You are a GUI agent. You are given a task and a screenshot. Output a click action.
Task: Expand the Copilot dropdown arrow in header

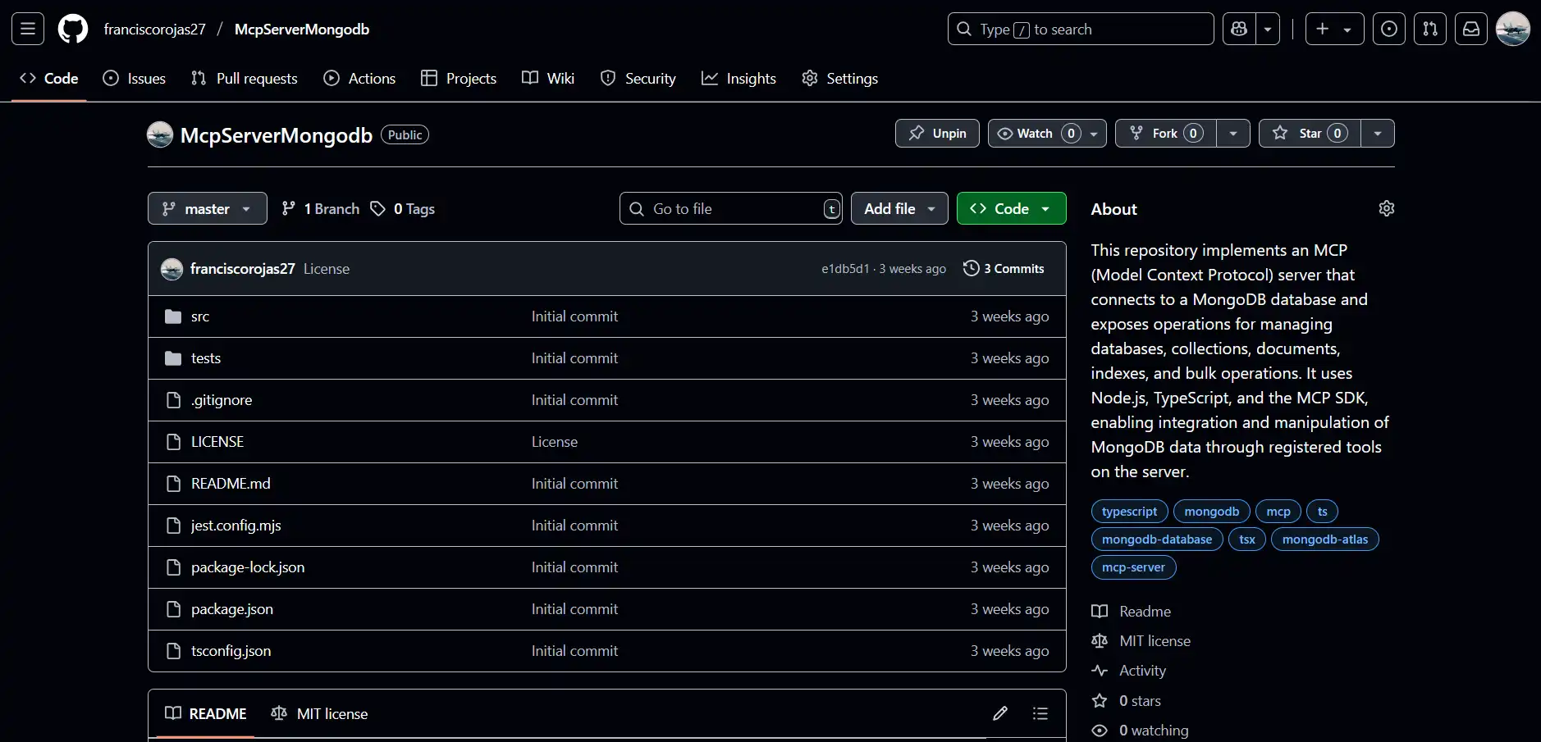point(1268,30)
